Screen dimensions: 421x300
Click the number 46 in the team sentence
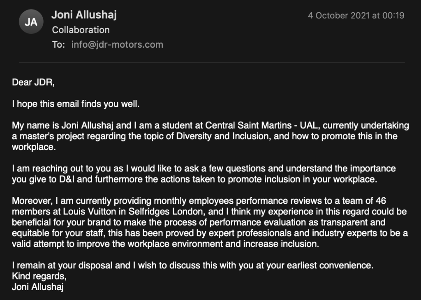pos(381,201)
